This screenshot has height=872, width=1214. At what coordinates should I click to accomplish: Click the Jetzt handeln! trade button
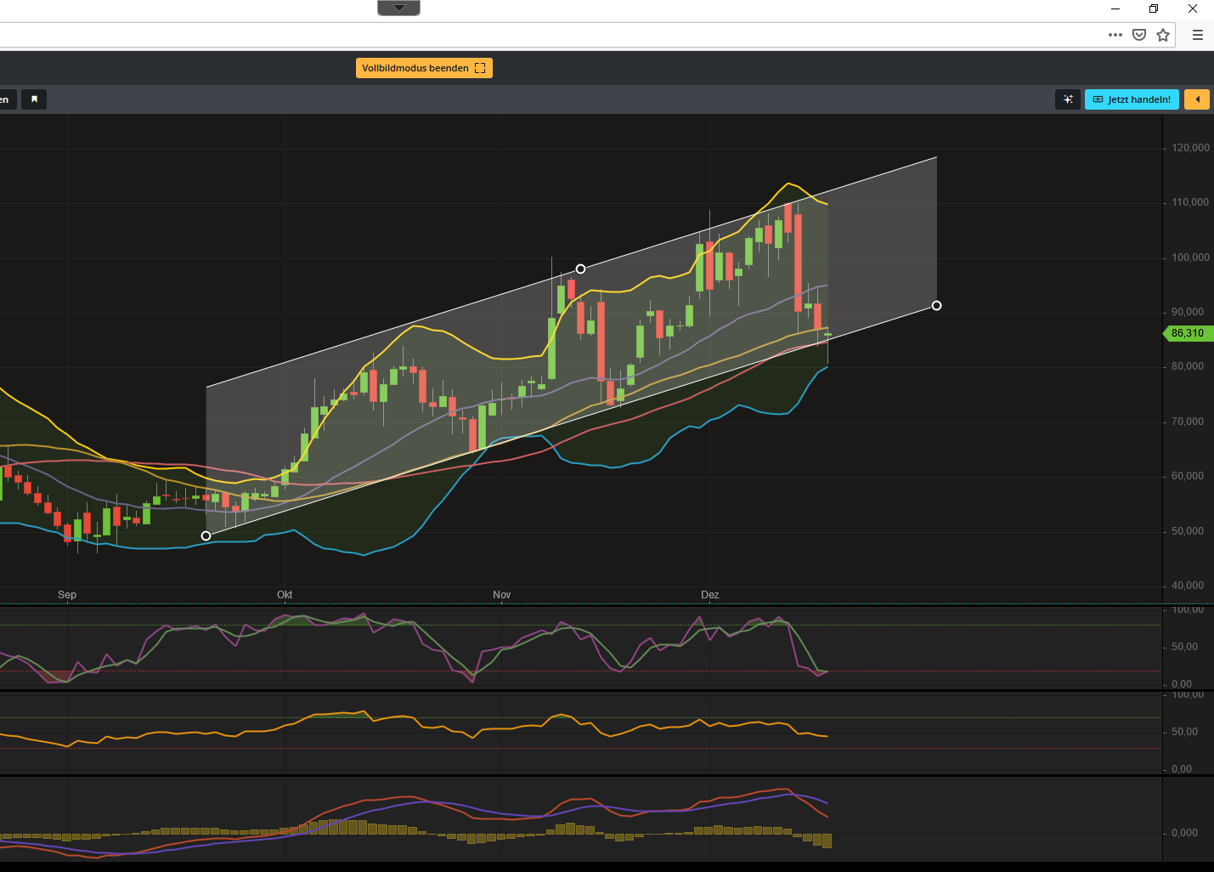click(x=1132, y=99)
